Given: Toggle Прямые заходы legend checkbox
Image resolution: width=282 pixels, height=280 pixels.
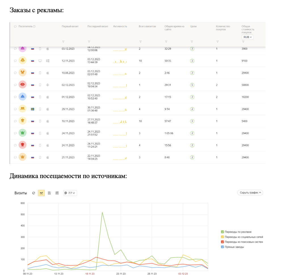Looking at the screenshot, I should click(x=222, y=247).
